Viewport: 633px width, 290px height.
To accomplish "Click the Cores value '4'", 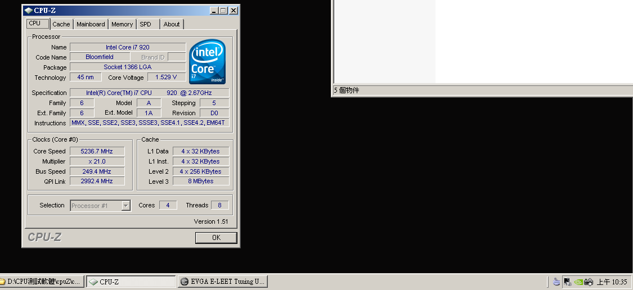I will pos(168,205).
